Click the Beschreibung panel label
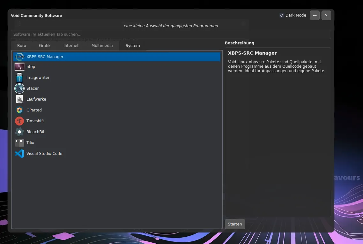This screenshot has height=244, width=363. click(239, 43)
